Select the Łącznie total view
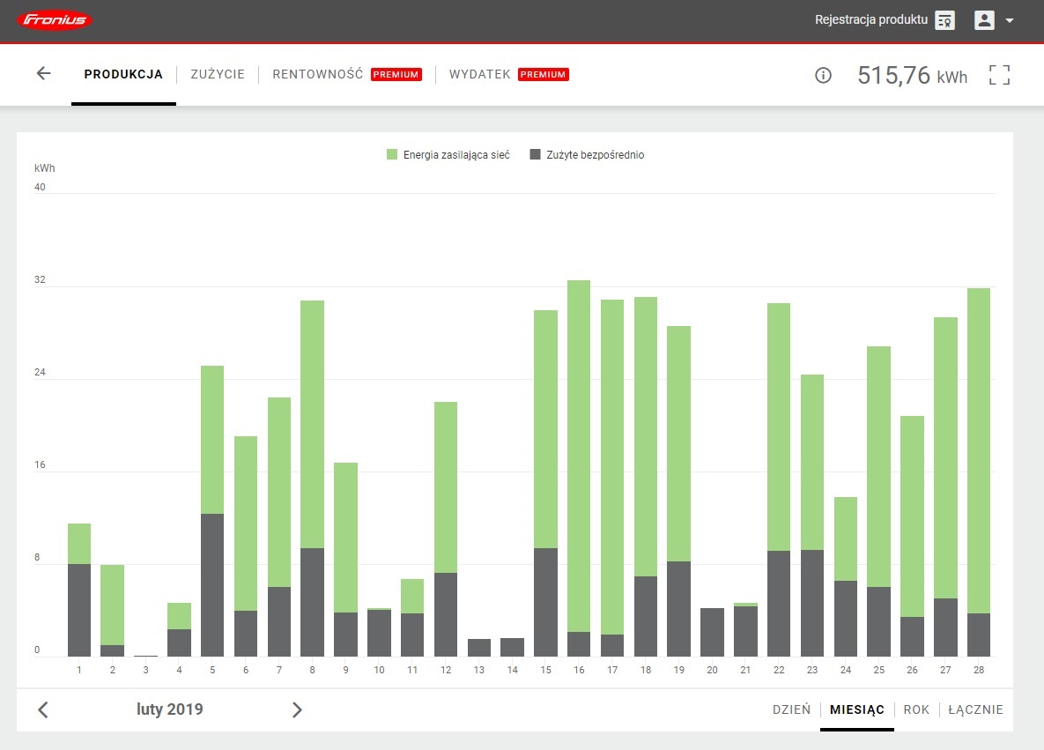 [975, 709]
